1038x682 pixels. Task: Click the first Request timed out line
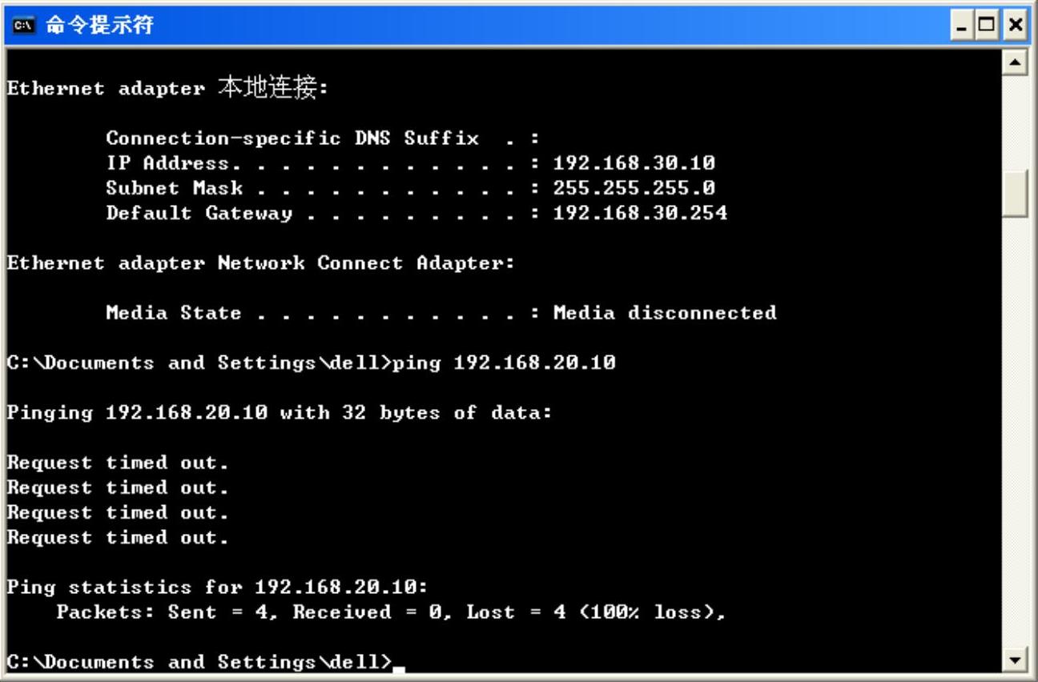[x=118, y=462]
